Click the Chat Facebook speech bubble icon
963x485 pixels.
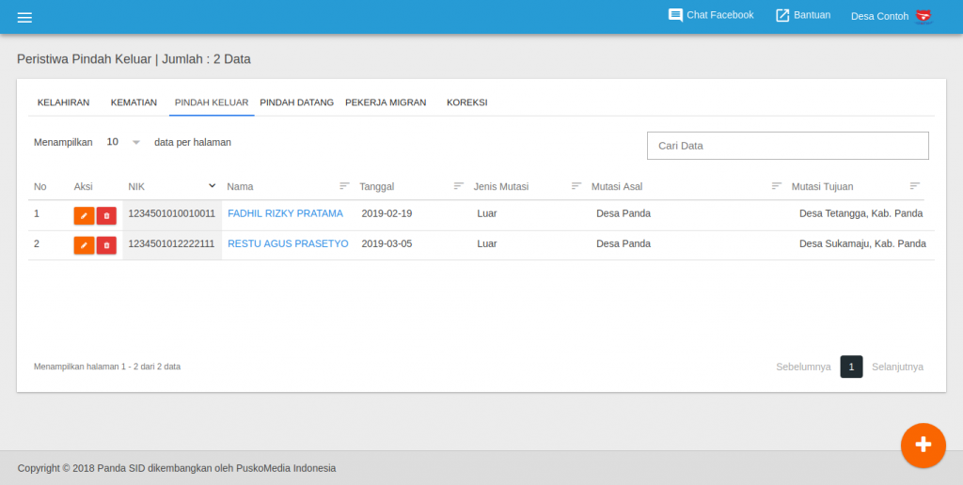point(675,15)
